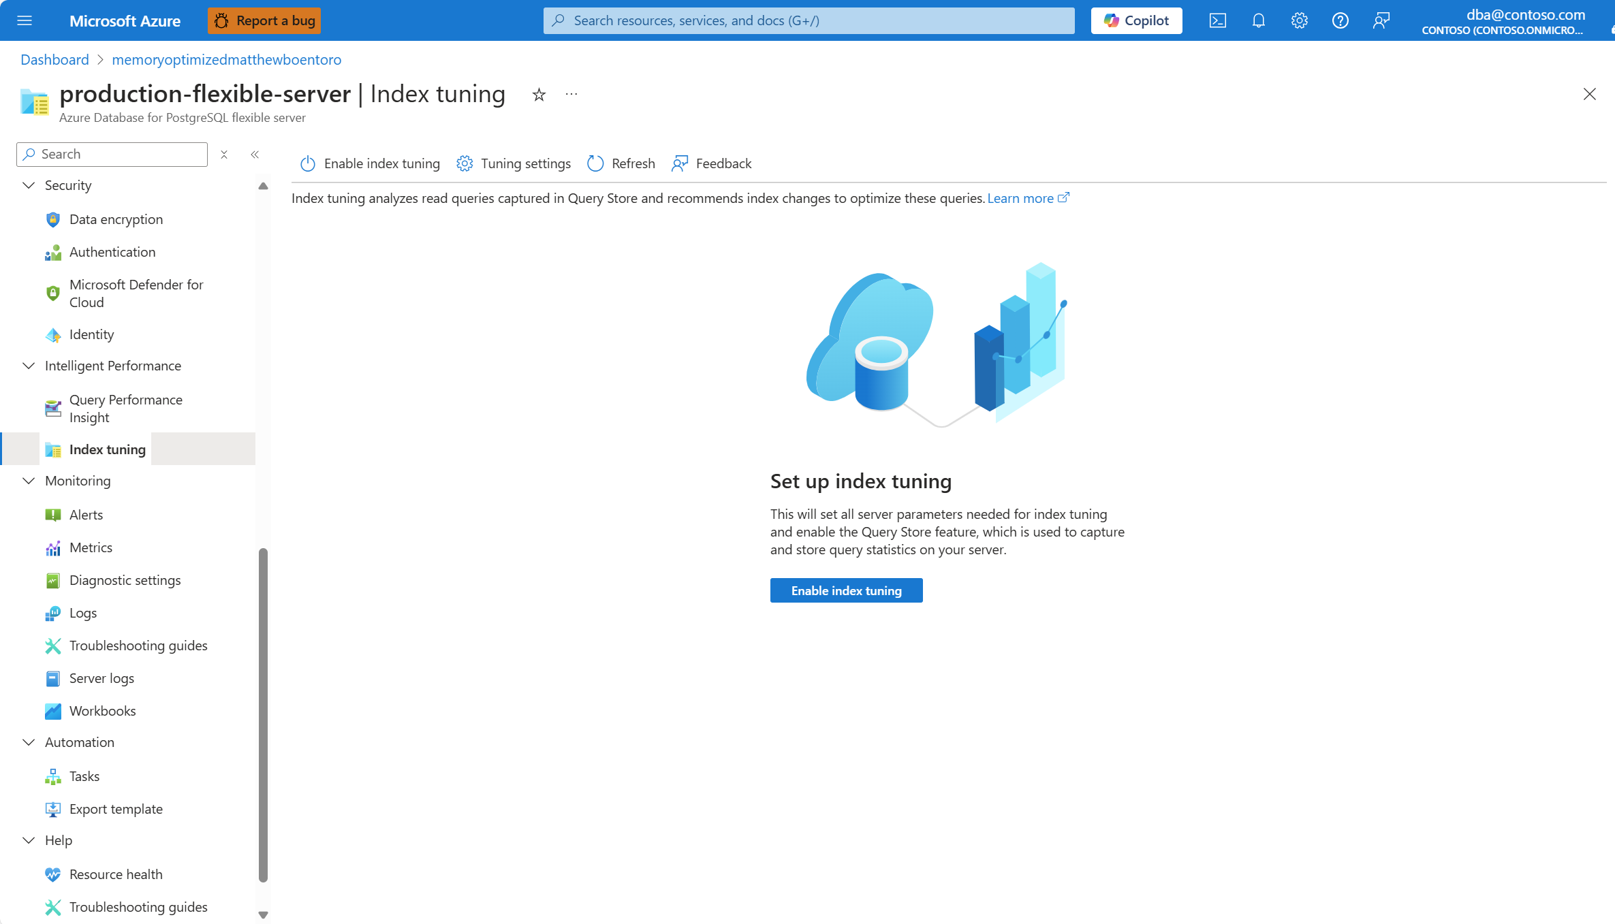Open Tuning settings in the toolbar
This screenshot has height=924, width=1615.
click(x=514, y=163)
